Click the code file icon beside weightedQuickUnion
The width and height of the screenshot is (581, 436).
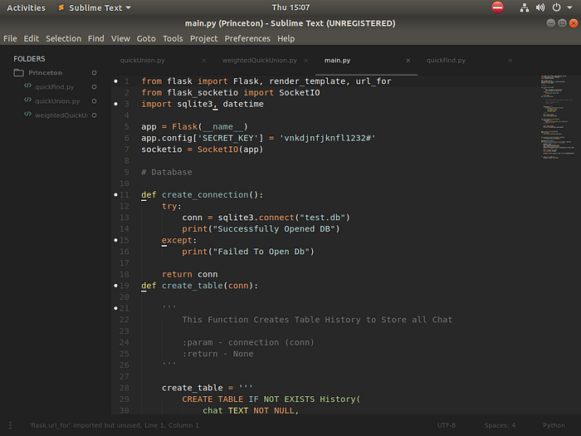pyautogui.click(x=27, y=114)
